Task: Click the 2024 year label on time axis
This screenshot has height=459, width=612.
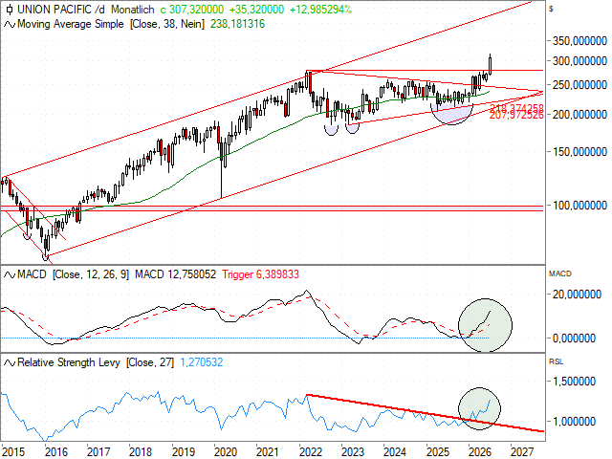Action: [x=395, y=452]
